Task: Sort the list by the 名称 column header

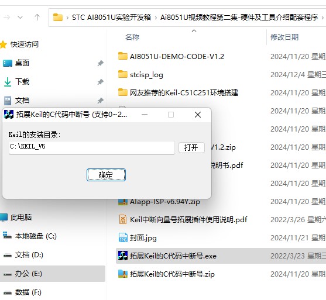Action: click(x=132, y=37)
